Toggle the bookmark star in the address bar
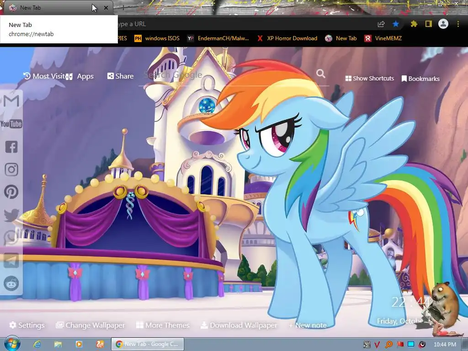This screenshot has width=468, height=351. (x=396, y=24)
